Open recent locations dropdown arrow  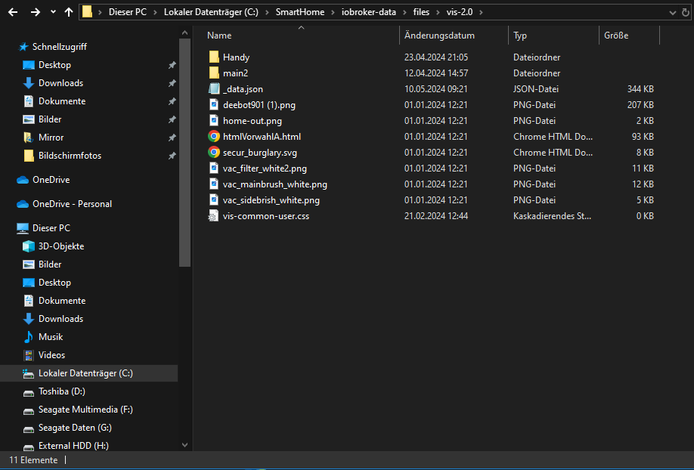(53, 12)
